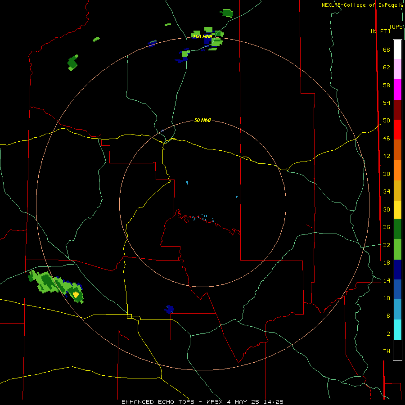Click the white swatch at the top of the color scale
The image size is (405, 405).
[397, 49]
